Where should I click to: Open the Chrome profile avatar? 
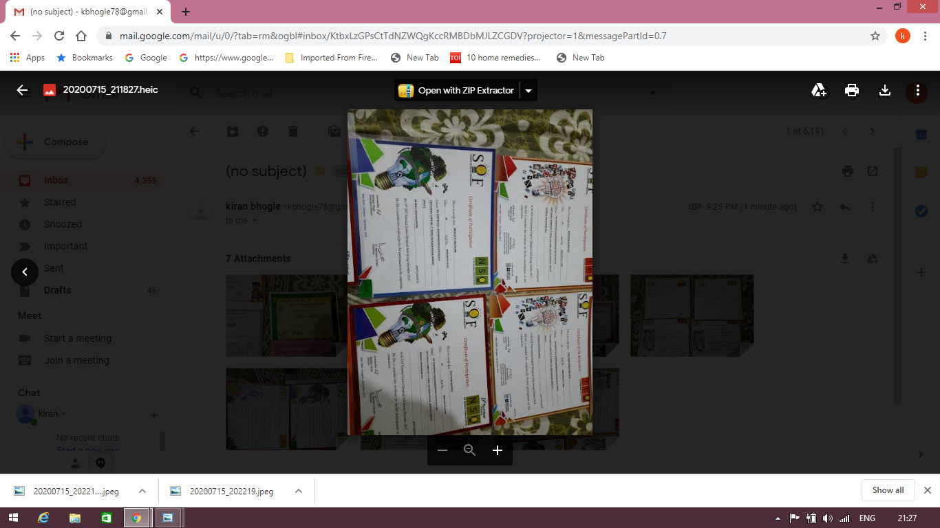click(x=903, y=36)
